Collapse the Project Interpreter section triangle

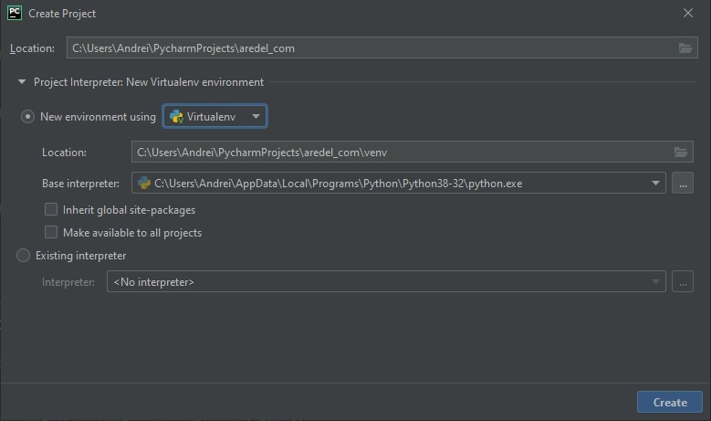click(22, 81)
